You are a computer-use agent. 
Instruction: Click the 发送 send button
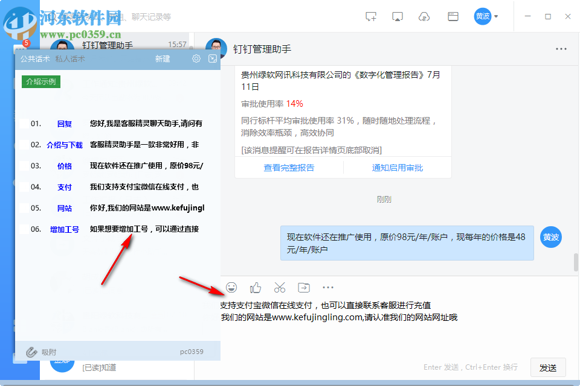[x=548, y=367]
